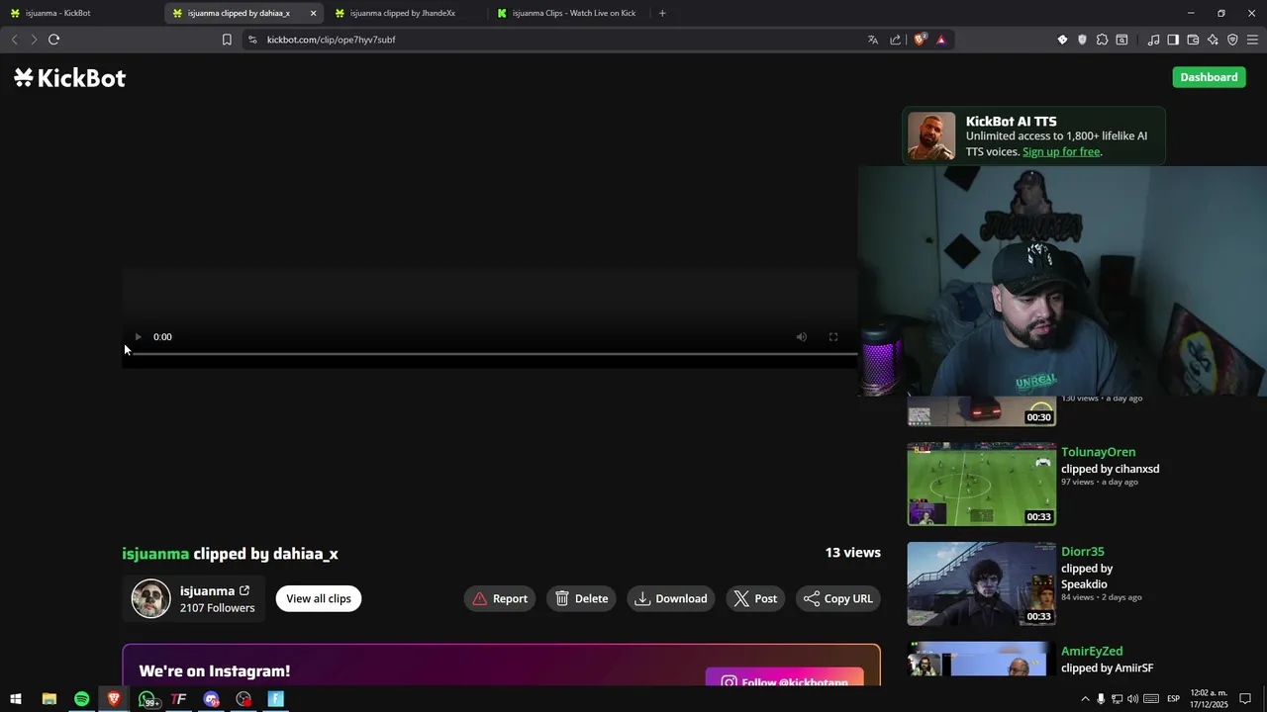Bookmark this page
This screenshot has width=1267, height=712.
point(227,40)
